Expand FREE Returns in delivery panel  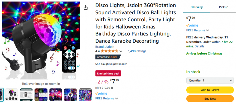tap(198, 30)
